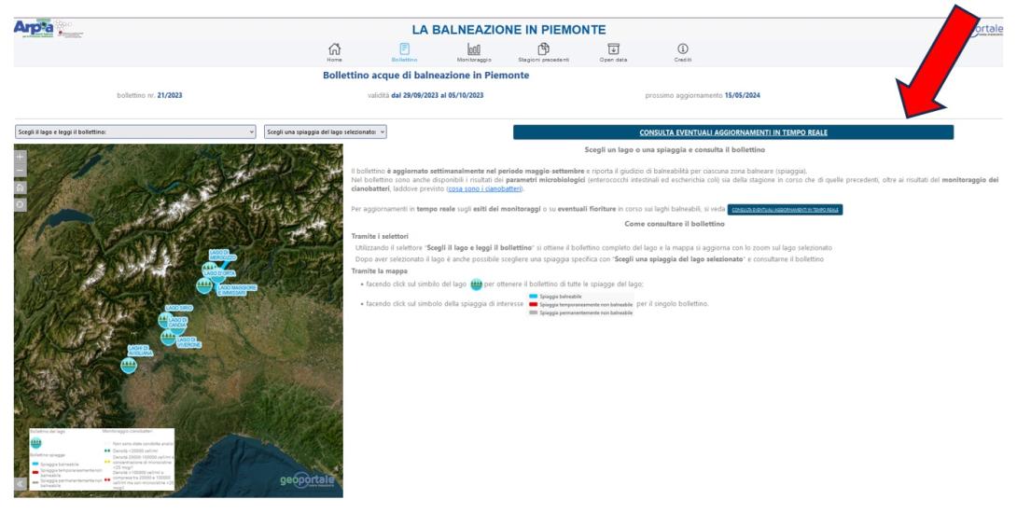Open the Monitoraggio chart icon
The width and height of the screenshot is (1017, 513).
pyautogui.click(x=474, y=49)
